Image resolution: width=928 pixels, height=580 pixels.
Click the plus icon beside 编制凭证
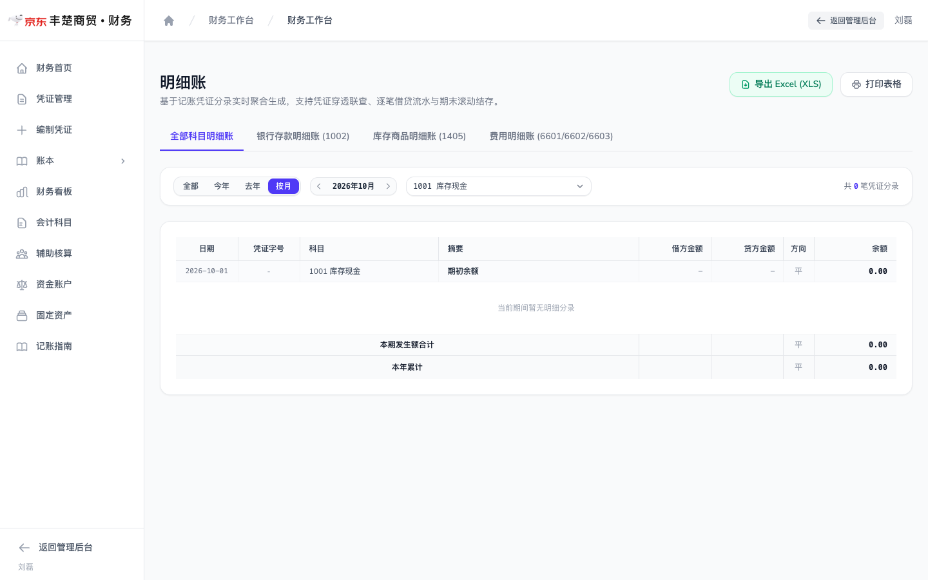click(x=22, y=130)
